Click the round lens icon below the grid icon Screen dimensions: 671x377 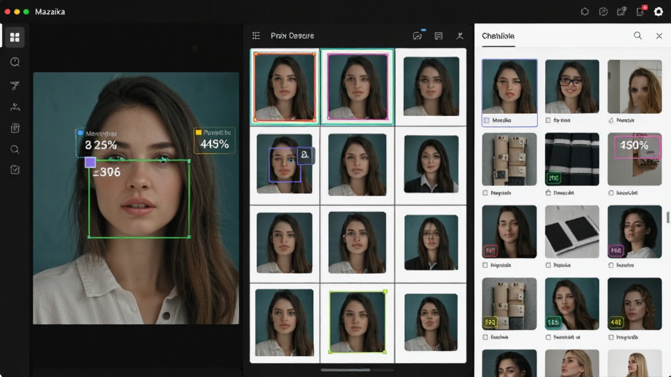(15, 62)
